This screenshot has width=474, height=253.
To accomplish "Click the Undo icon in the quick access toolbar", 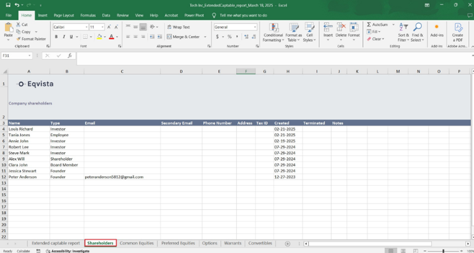I will 17,5.
